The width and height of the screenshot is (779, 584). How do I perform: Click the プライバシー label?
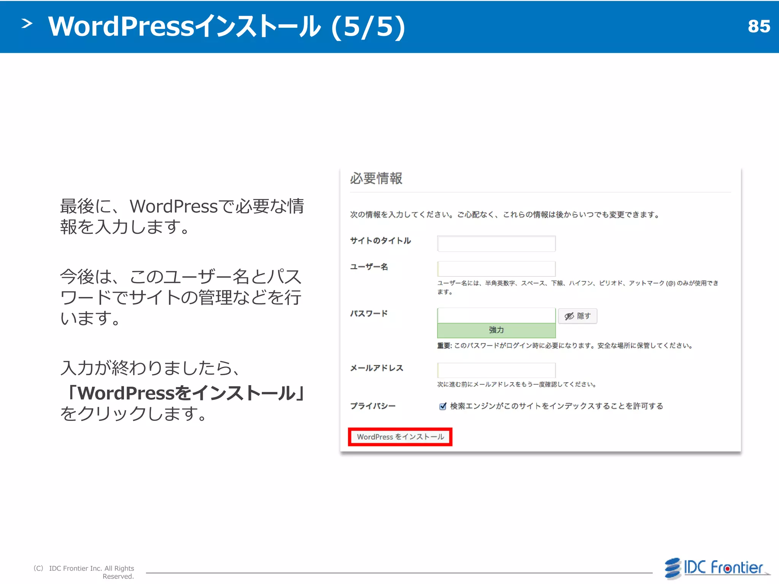(373, 406)
